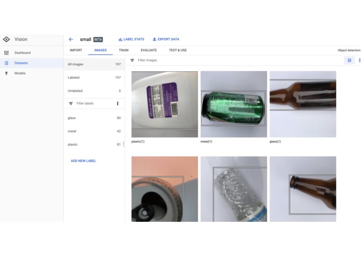Open the three-dot labels menu
Image resolution: width=361 pixels, height=256 pixels.
(117, 104)
